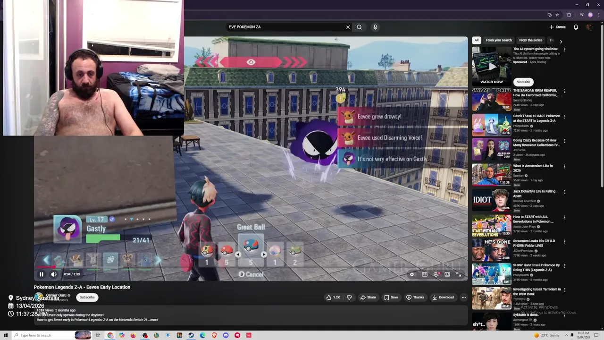Open the browser three-dot menu

pos(599,15)
